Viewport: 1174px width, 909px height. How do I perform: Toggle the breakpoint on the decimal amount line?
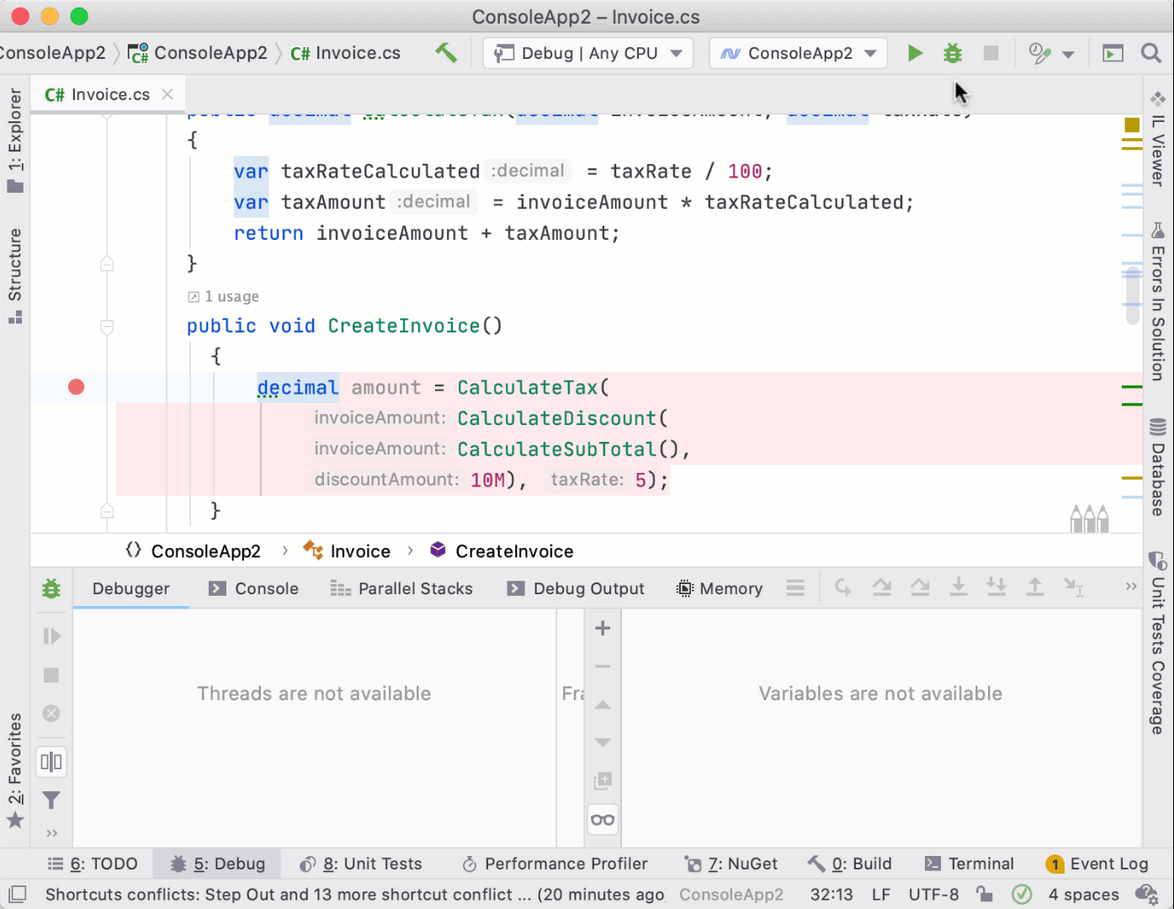coord(76,386)
